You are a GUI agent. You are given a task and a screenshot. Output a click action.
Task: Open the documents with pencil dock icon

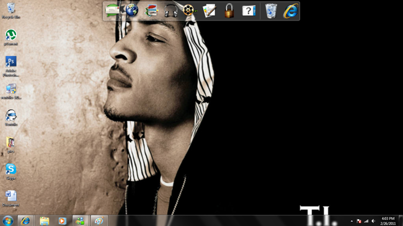[x=209, y=11]
